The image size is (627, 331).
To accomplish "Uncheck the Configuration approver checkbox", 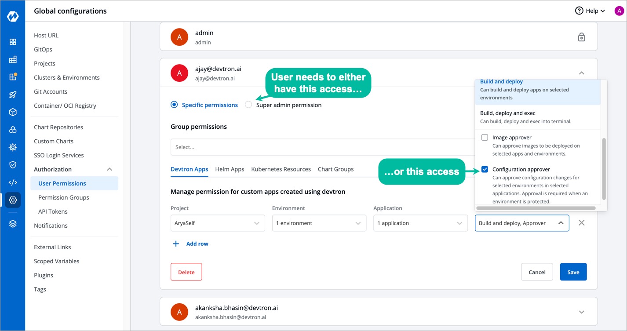I will pos(485,169).
